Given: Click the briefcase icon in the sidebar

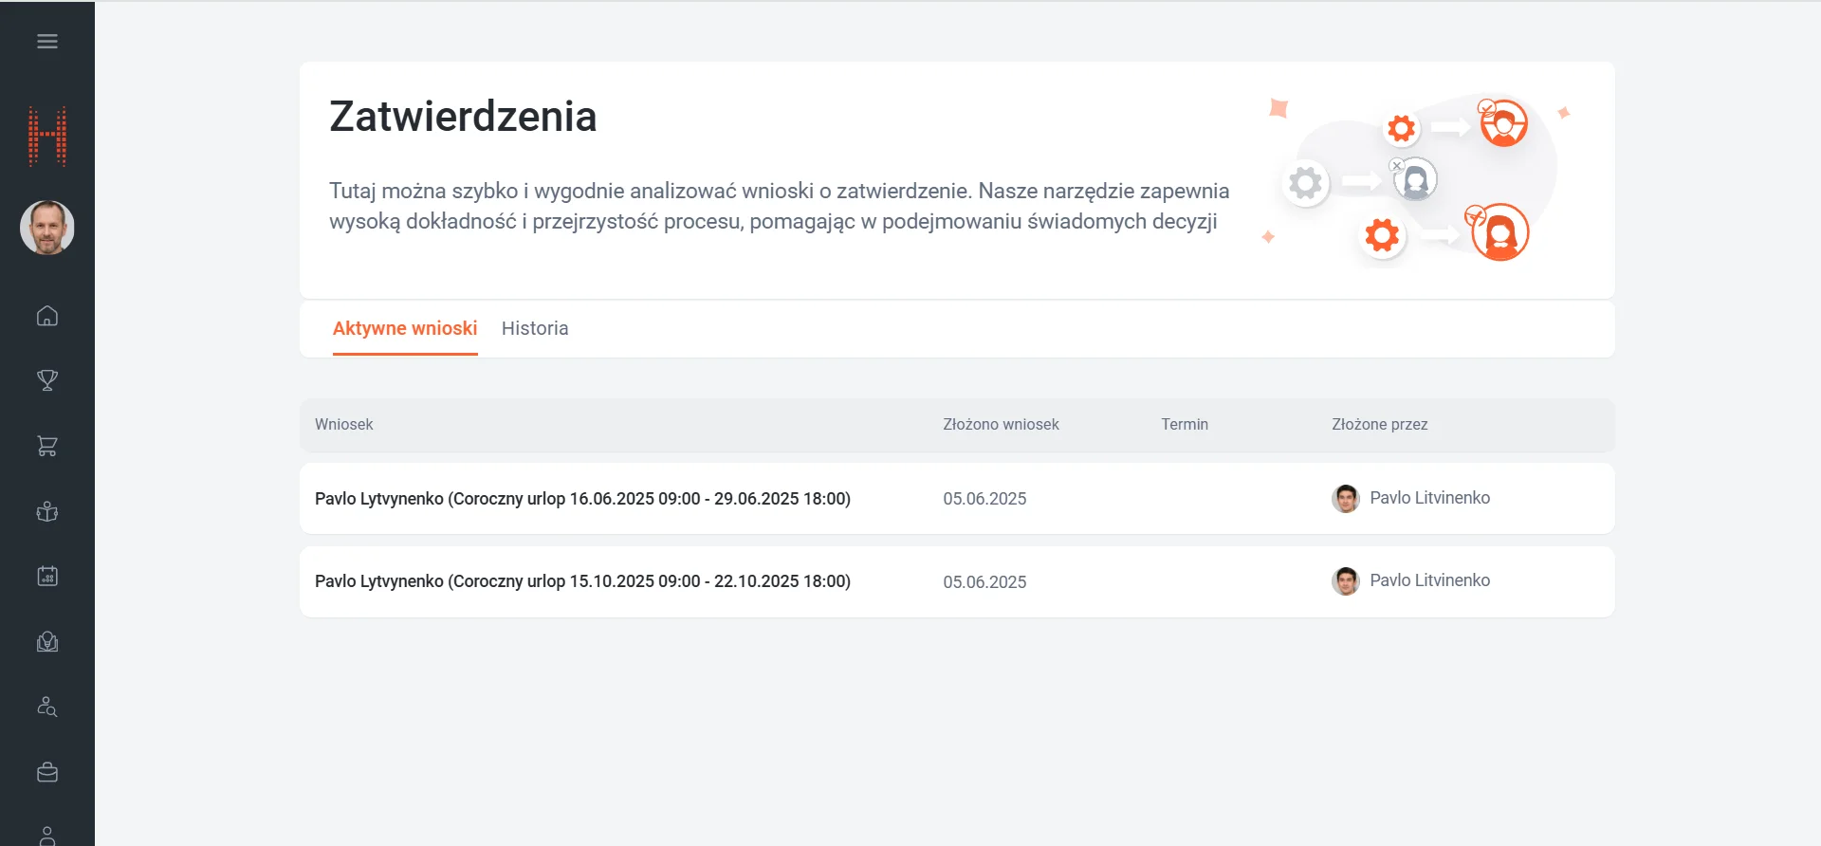Looking at the screenshot, I should tap(47, 773).
